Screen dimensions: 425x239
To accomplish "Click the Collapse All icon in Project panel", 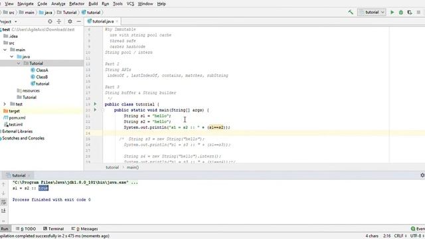I will pos(59,21).
